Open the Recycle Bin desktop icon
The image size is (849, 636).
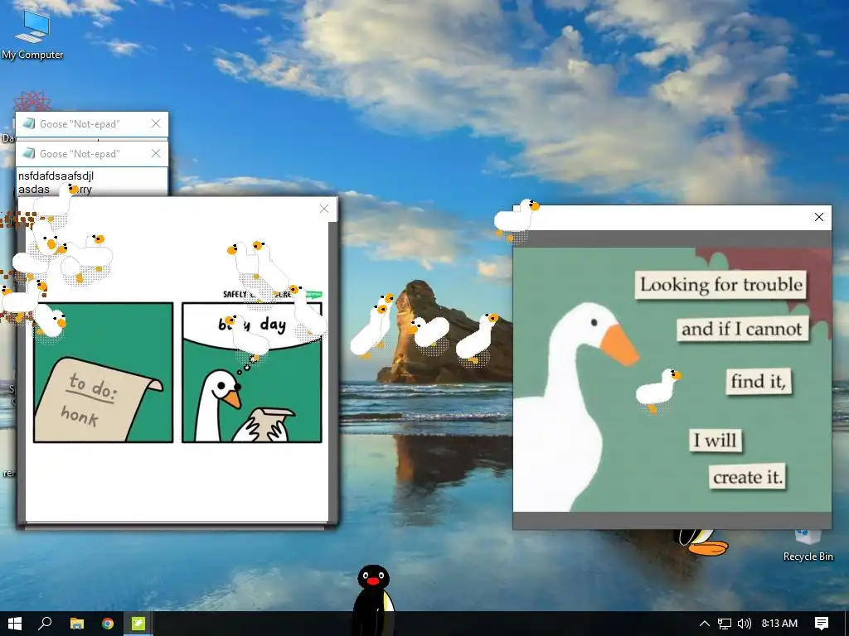[808, 547]
